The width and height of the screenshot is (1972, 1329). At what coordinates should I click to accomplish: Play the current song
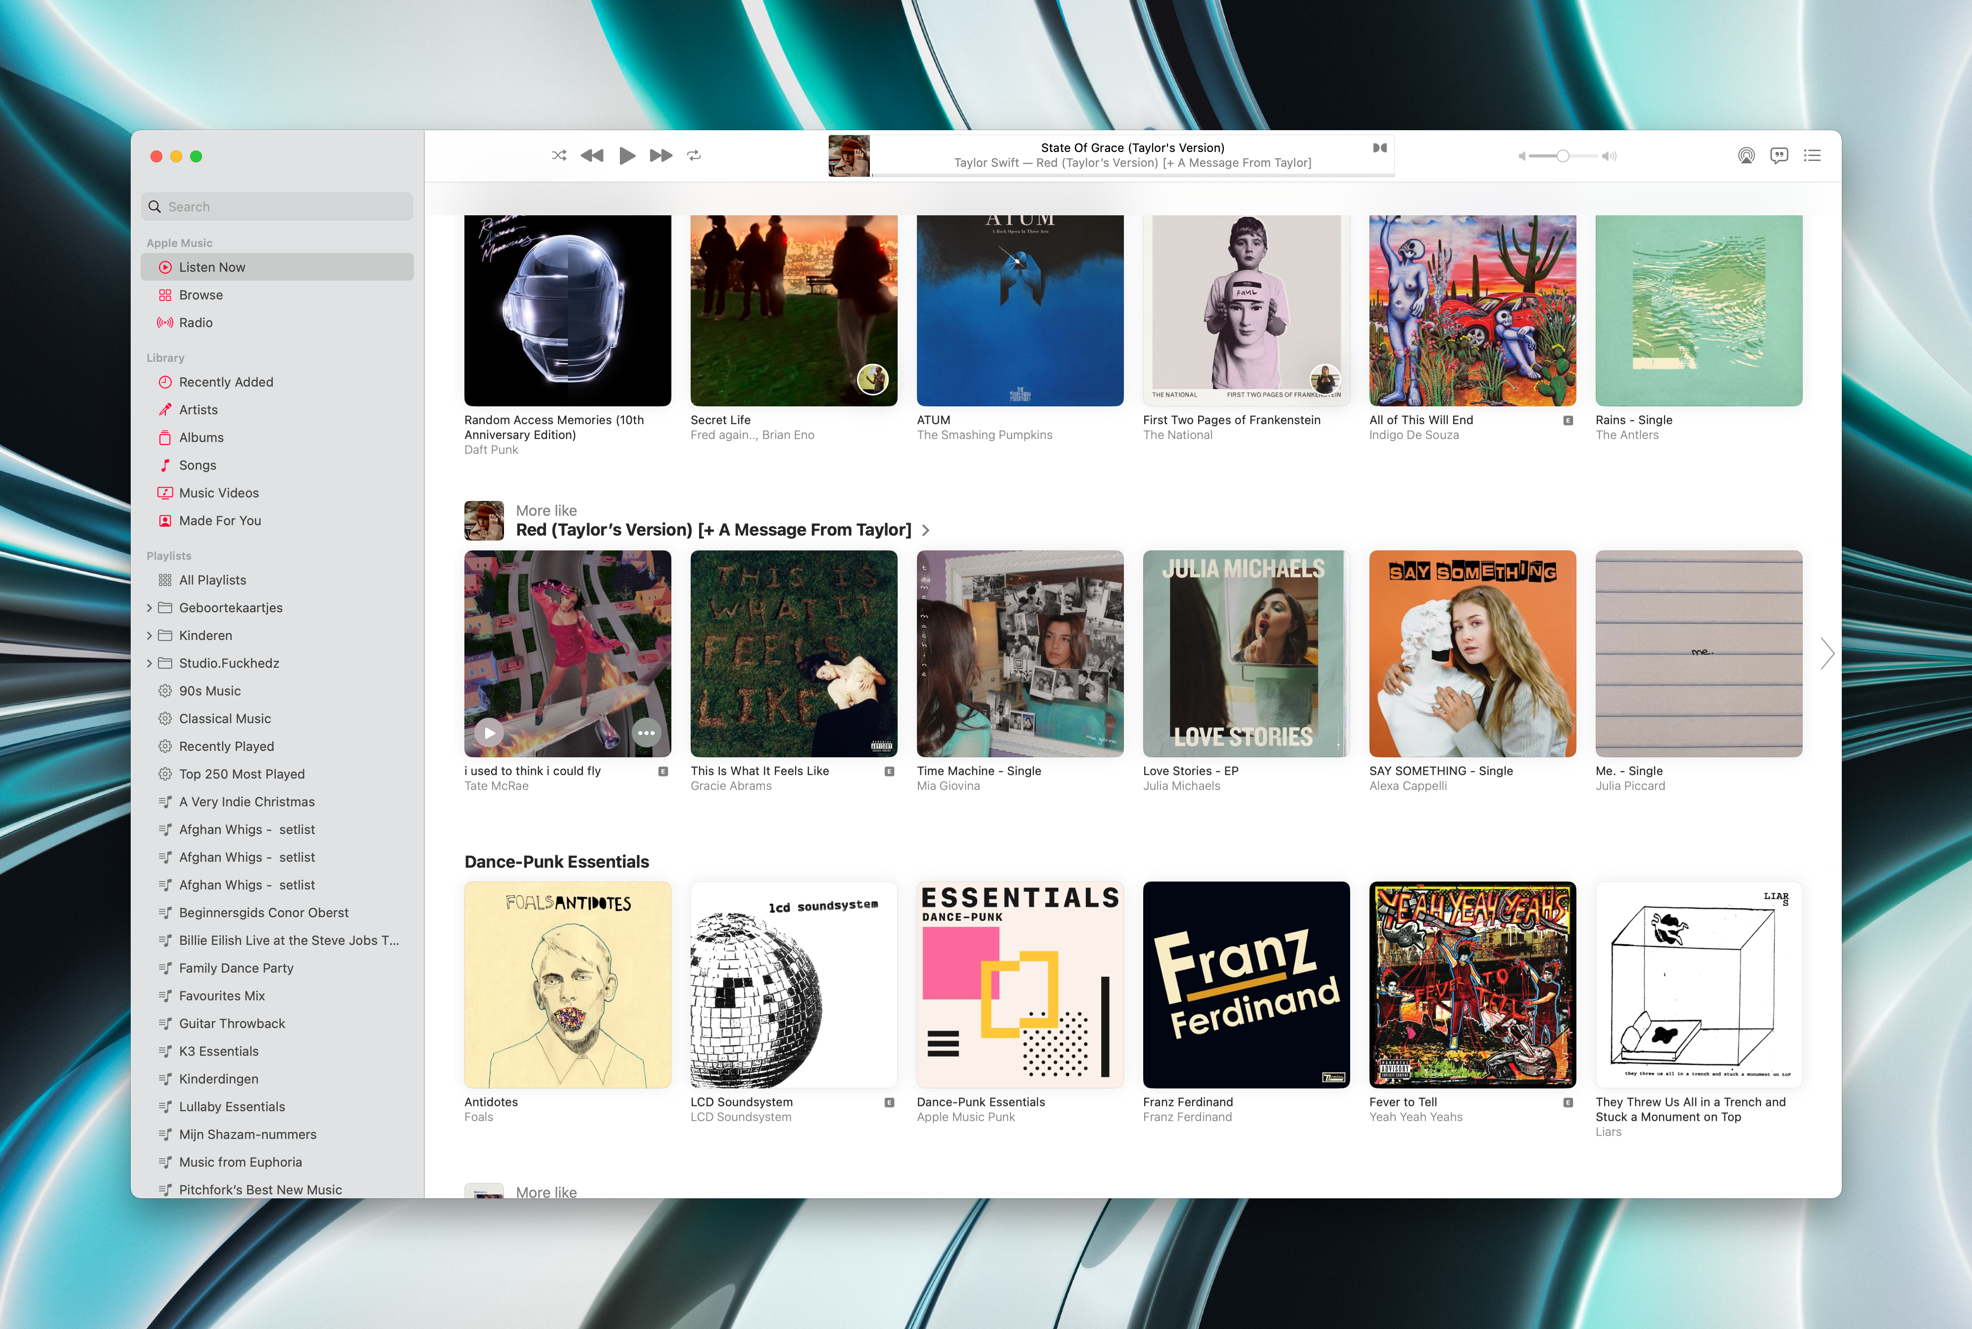click(x=626, y=155)
